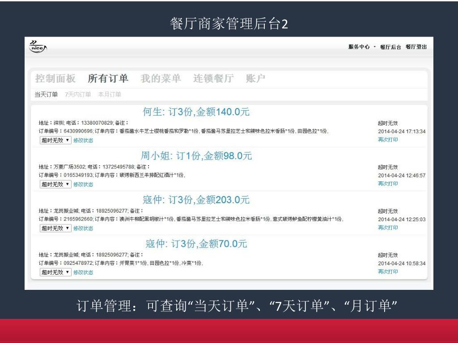Click heading 周小姐: 订1份,金额98.0元
Screen dimensions: 458x343
[196, 156]
